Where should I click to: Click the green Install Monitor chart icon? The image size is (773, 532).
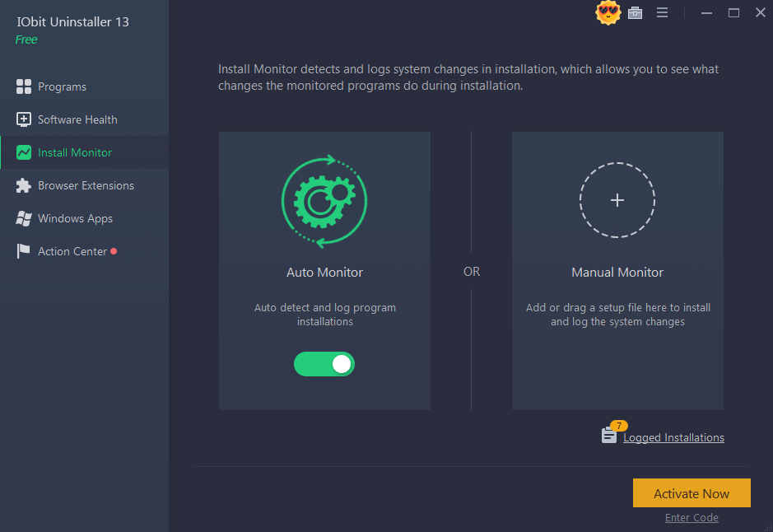[x=23, y=152]
